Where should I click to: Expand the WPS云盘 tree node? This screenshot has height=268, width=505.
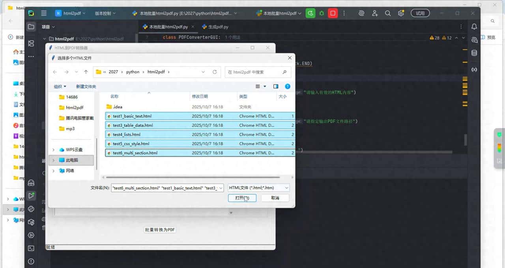54,150
